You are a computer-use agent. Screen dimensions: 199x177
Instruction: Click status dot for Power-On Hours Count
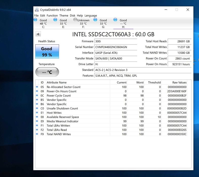(37, 91)
